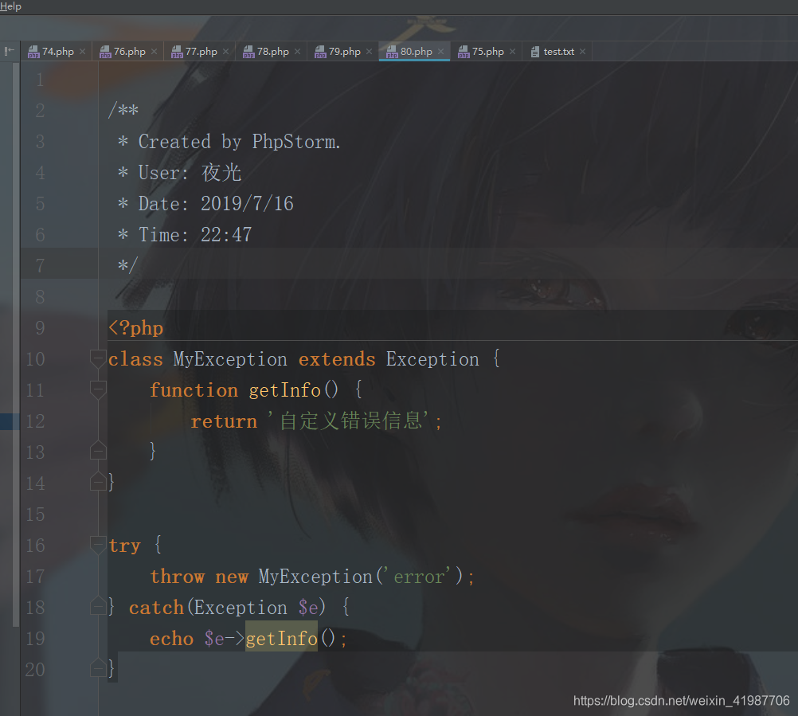The height and width of the screenshot is (716, 798).
Task: Click line number 9 in the gutter
Action: (x=40, y=328)
